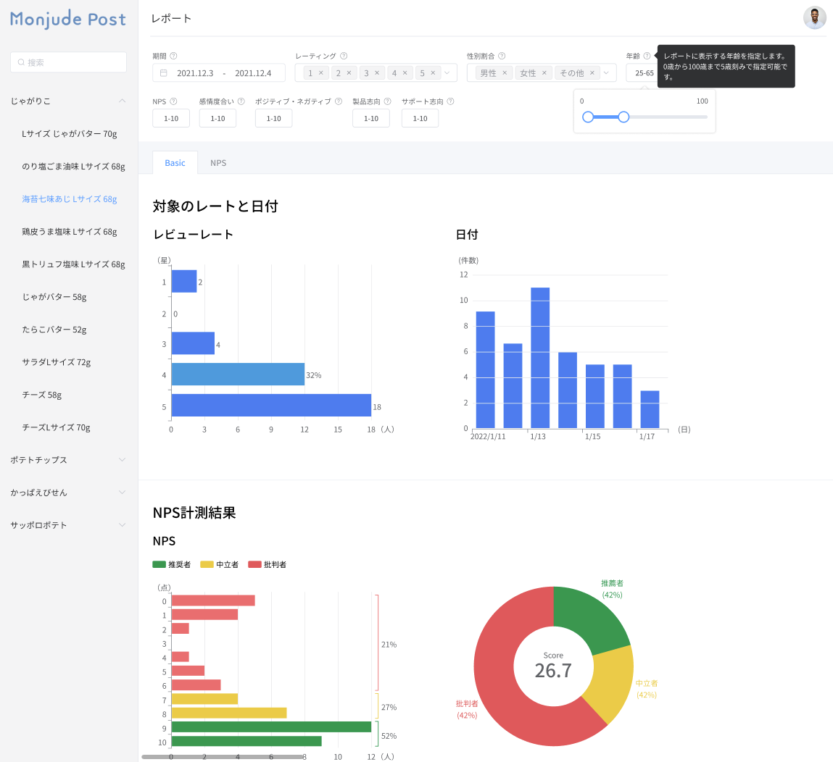
Task: Click the help icon next to 期間
Action: coord(173,56)
